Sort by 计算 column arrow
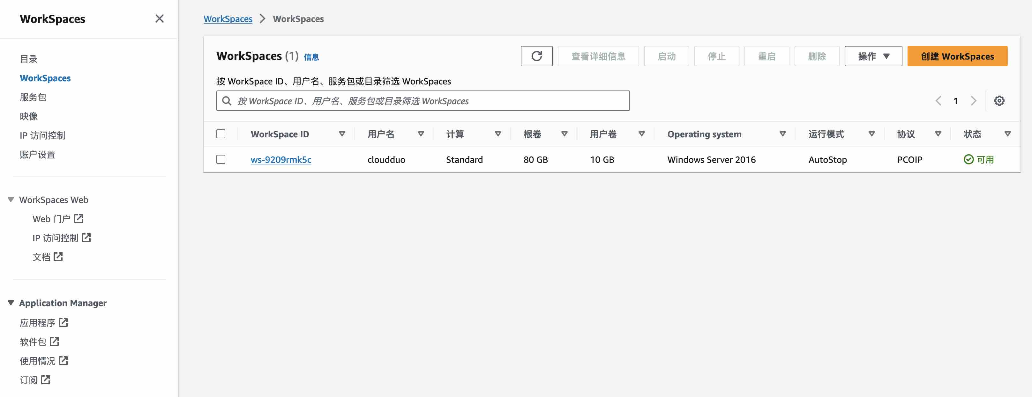Image resolution: width=1032 pixels, height=397 pixels. 498,134
